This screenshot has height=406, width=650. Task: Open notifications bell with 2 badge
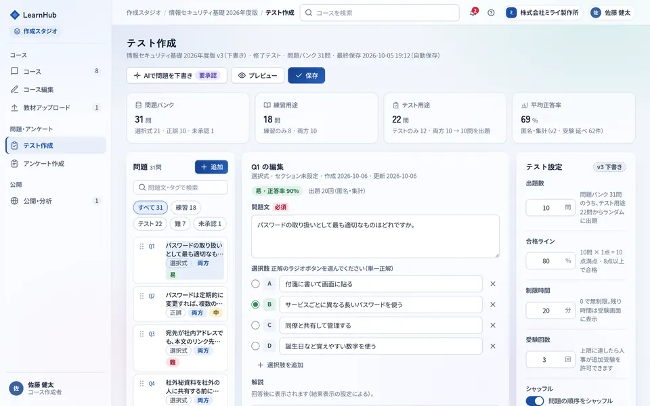tap(473, 13)
